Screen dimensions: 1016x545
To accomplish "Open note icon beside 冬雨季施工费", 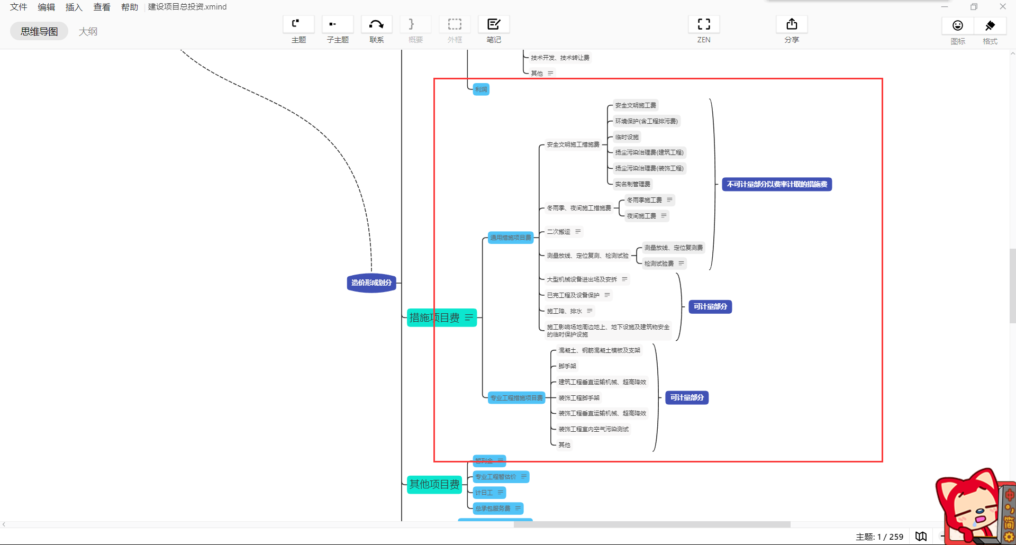I will coord(669,200).
